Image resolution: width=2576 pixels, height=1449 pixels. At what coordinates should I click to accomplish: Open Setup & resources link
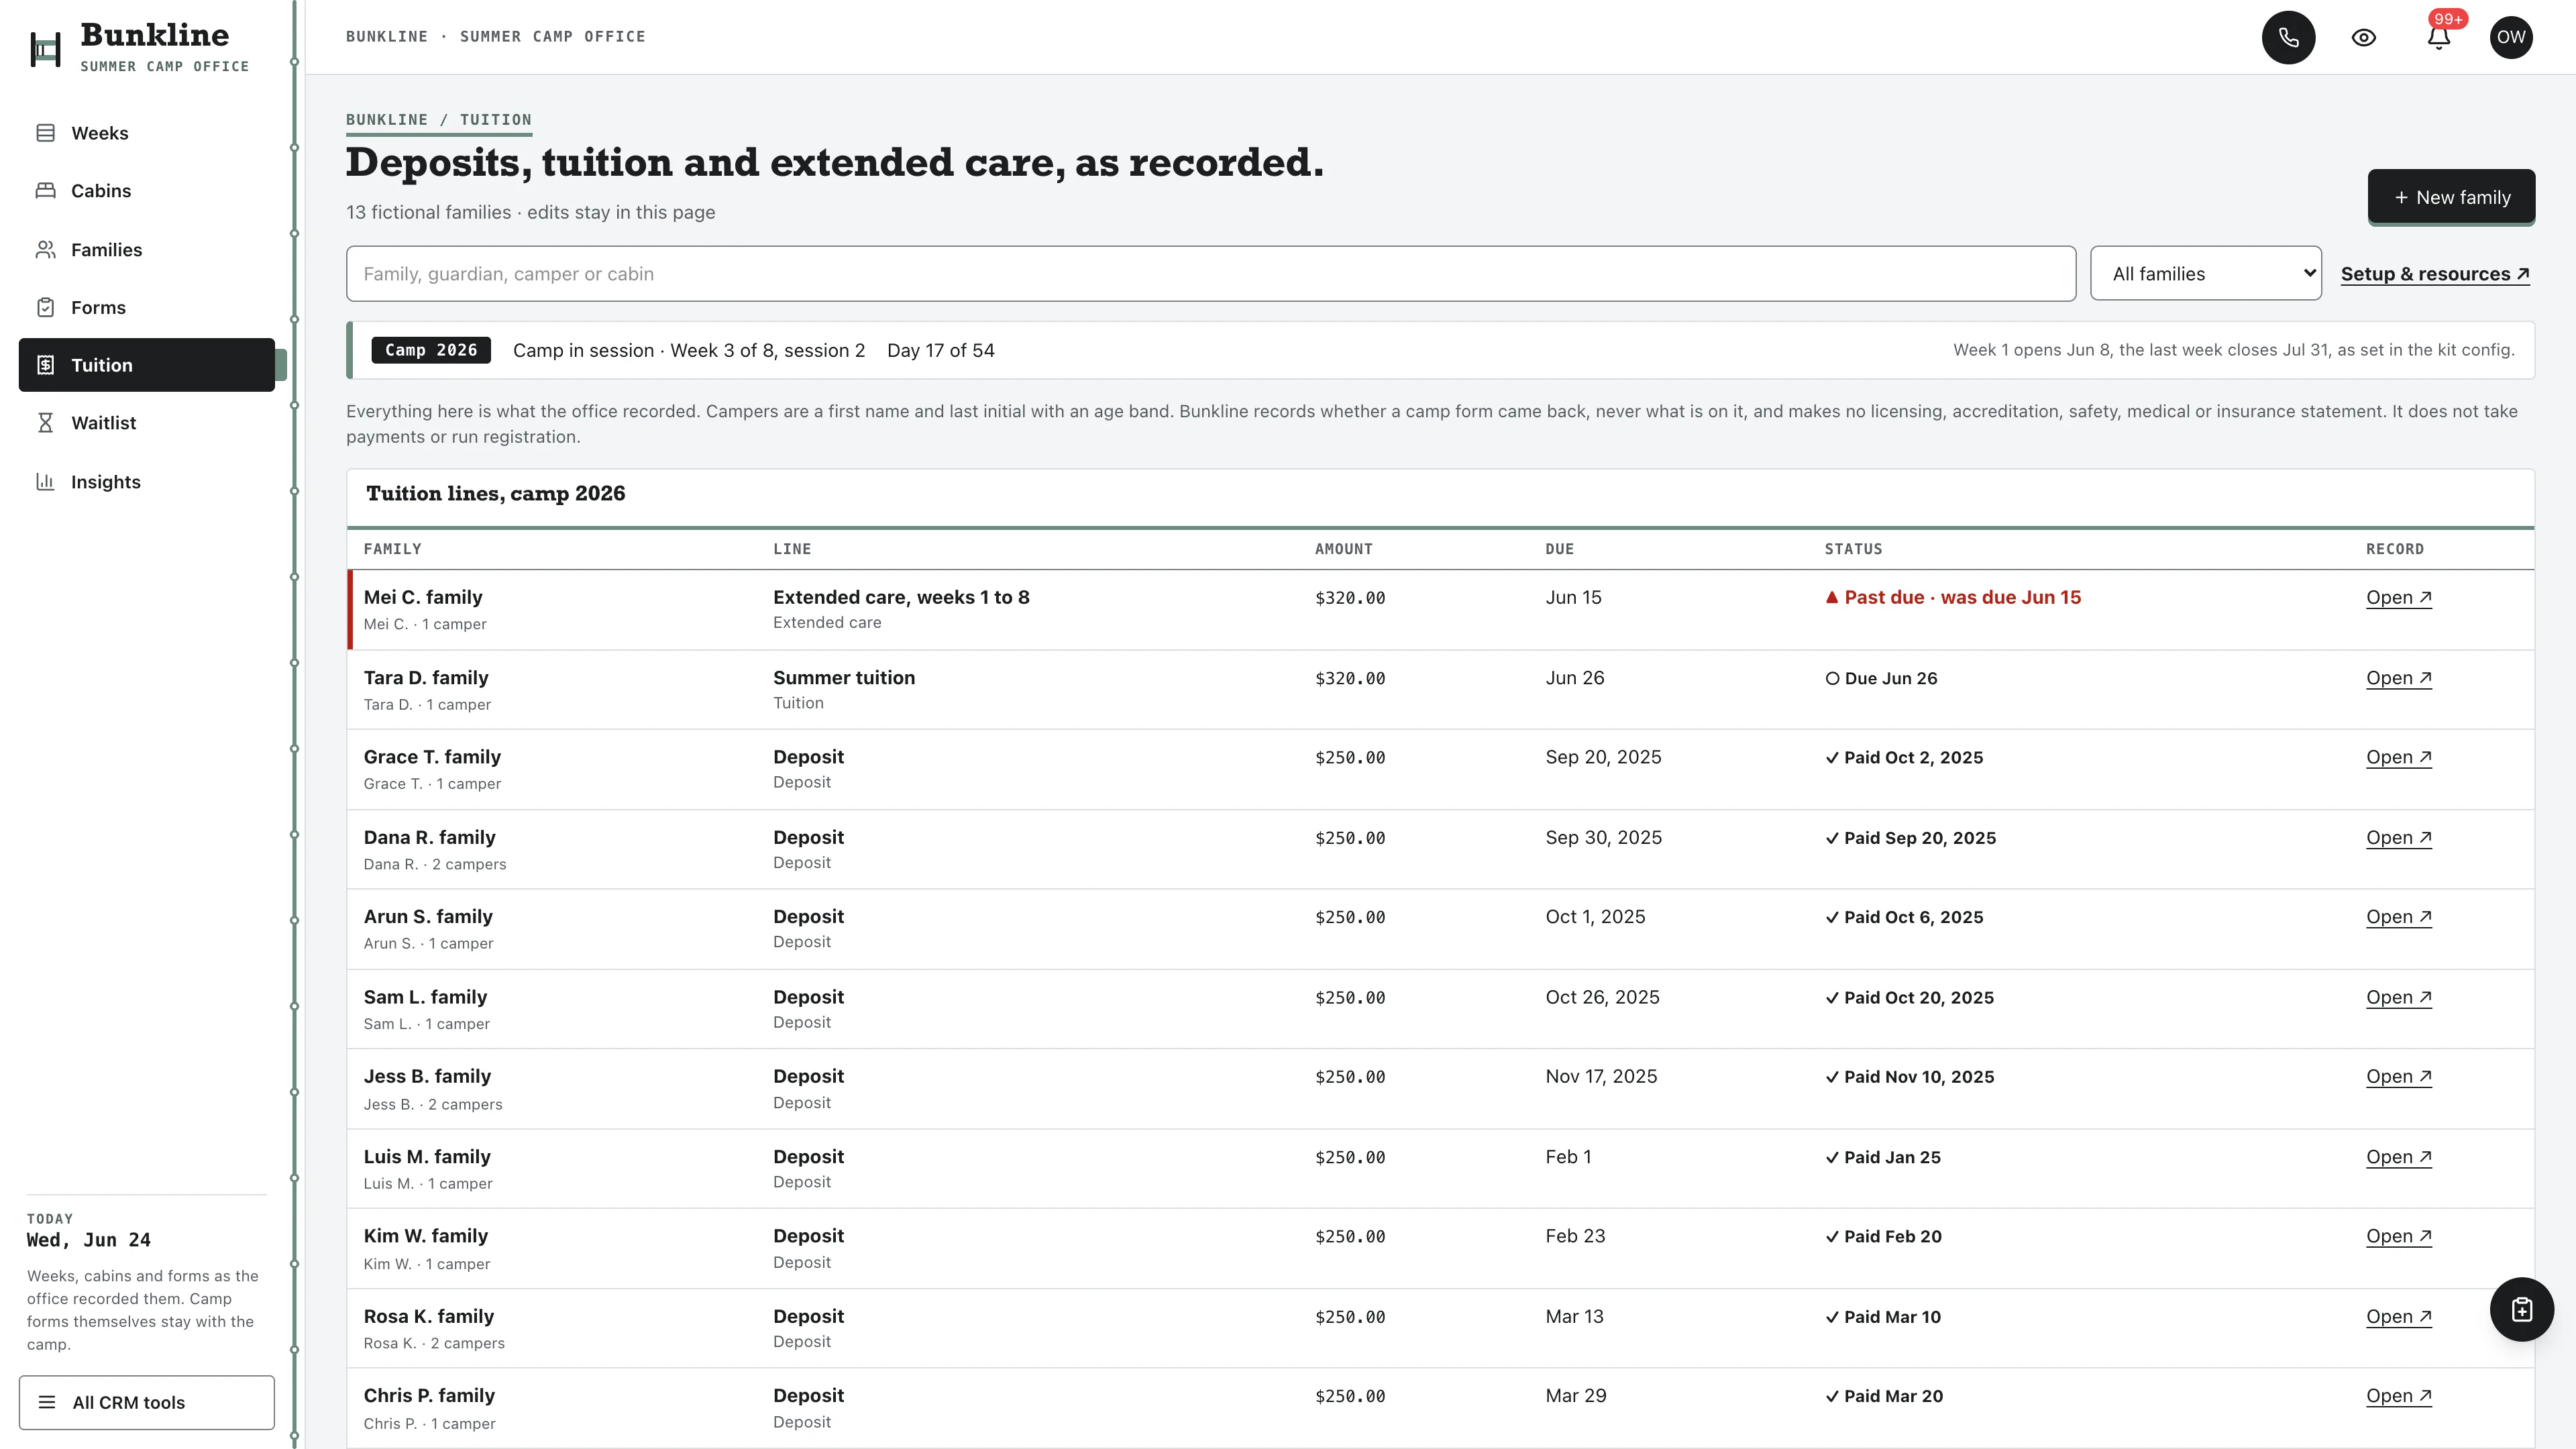coord(2435,274)
